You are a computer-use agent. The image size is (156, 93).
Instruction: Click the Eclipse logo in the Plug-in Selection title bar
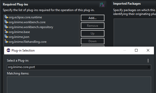point(8,50)
